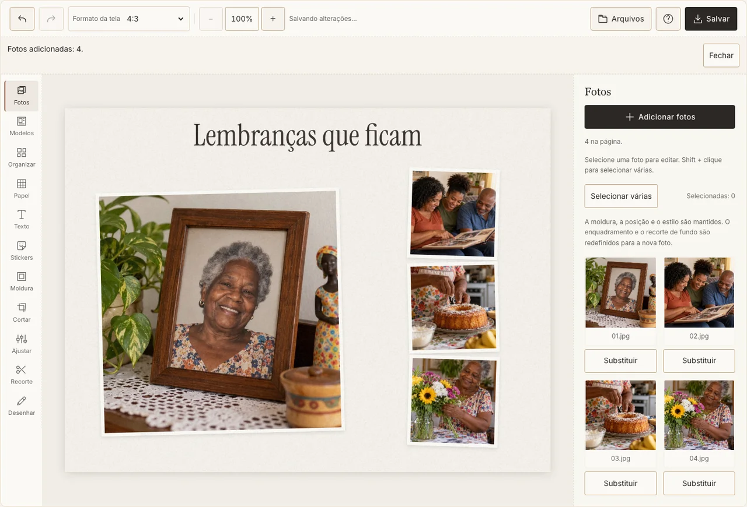Zoom in with the plus button

273,19
